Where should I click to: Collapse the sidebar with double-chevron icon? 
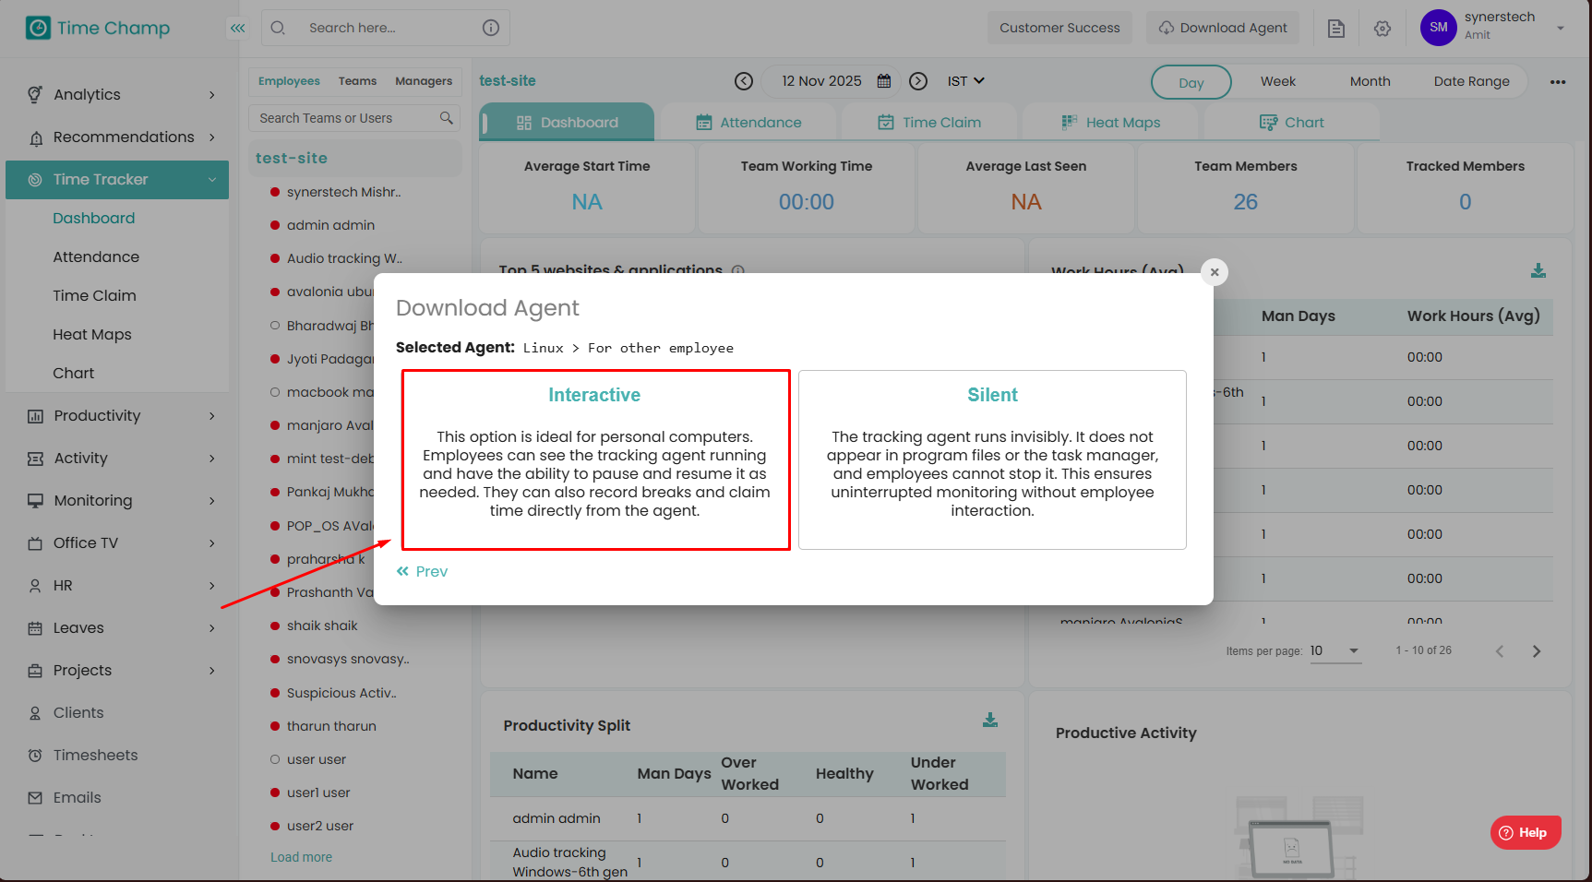click(x=238, y=28)
